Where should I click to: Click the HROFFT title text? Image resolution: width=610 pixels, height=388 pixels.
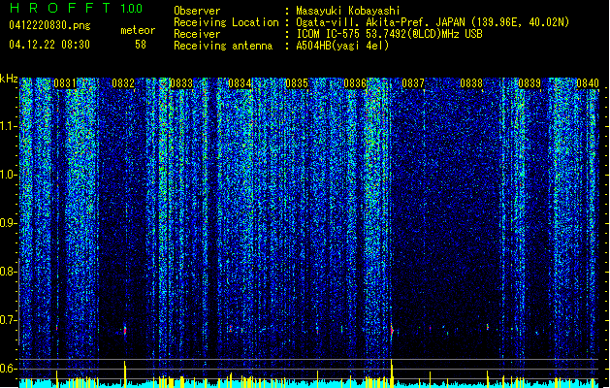click(60, 8)
